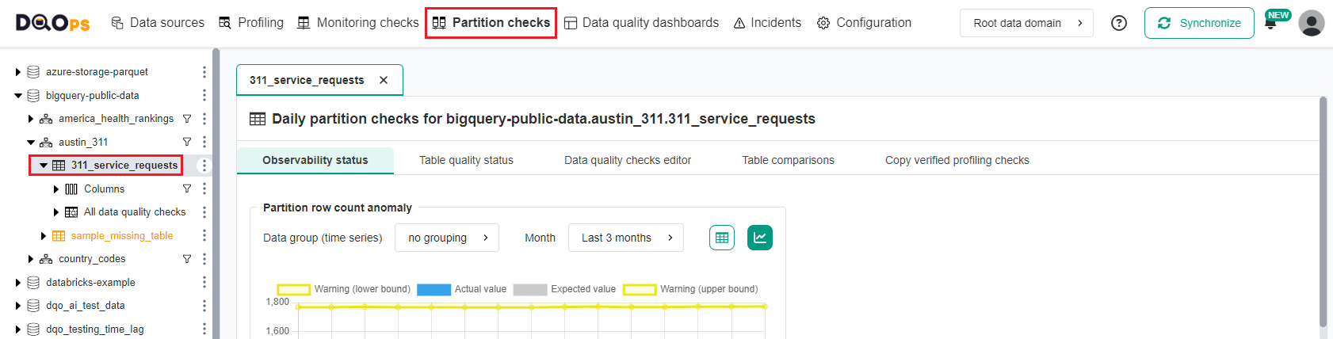Select the databricks-example connection

90,283
